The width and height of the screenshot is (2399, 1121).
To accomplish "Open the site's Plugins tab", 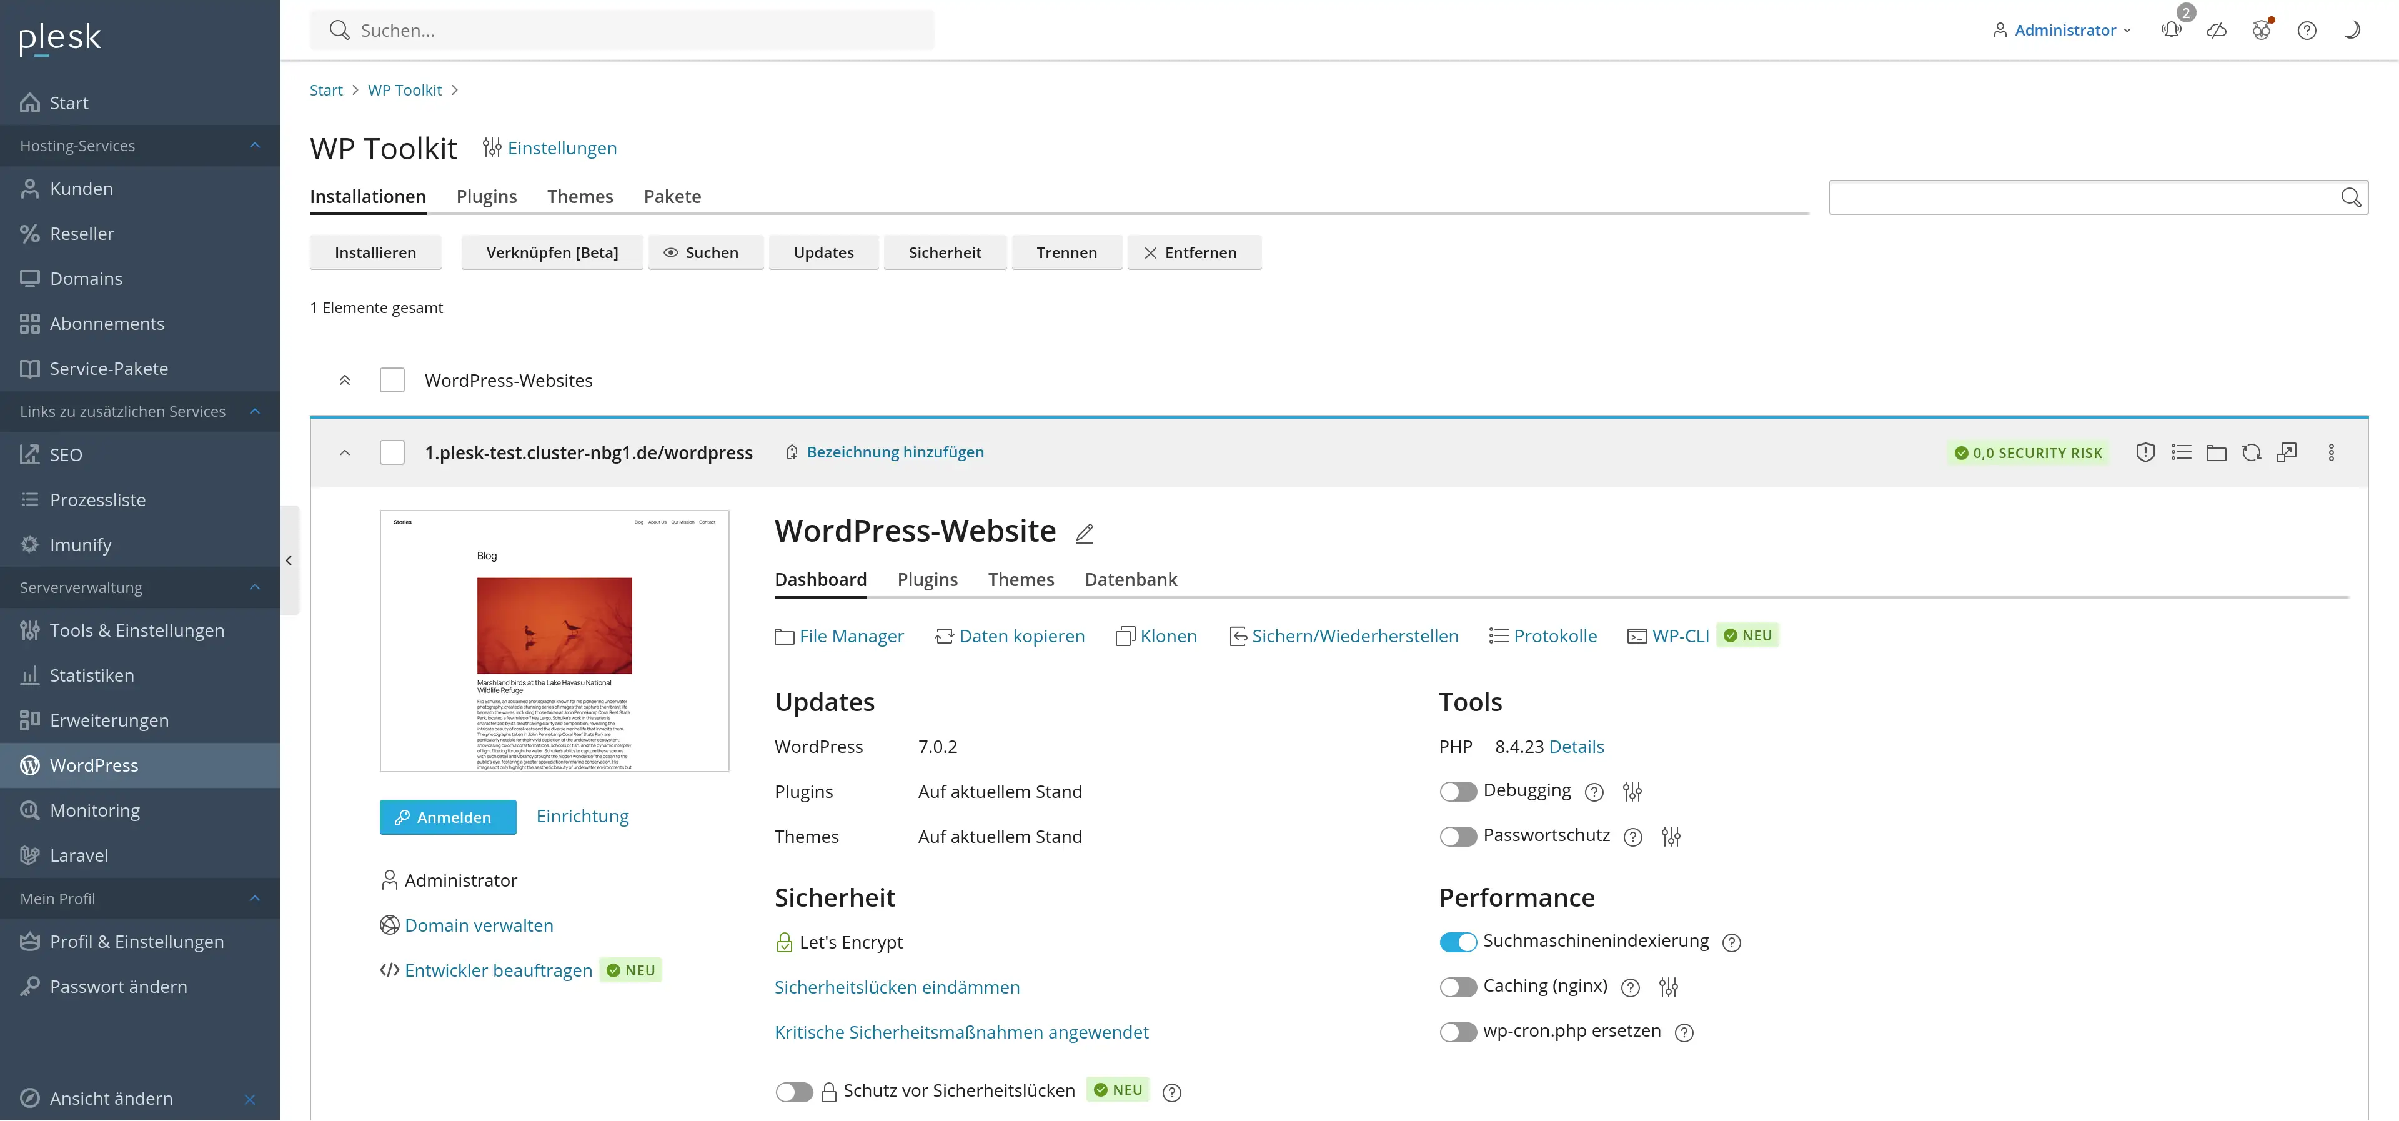I will tap(928, 580).
